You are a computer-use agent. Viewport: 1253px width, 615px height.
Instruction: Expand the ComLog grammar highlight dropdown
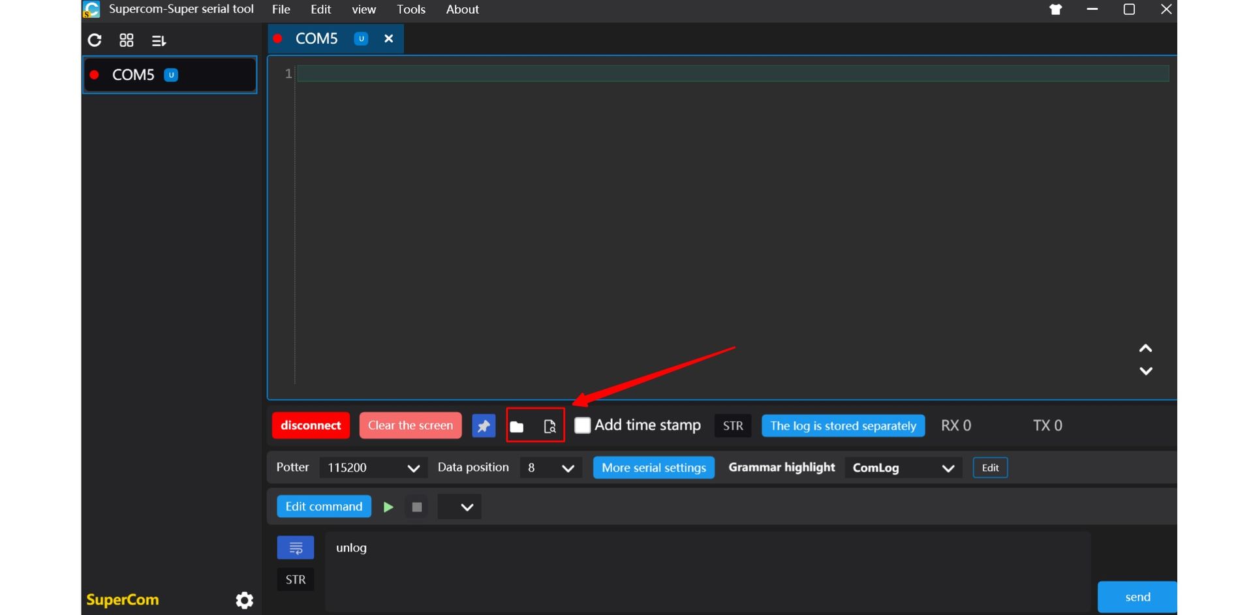pos(903,468)
